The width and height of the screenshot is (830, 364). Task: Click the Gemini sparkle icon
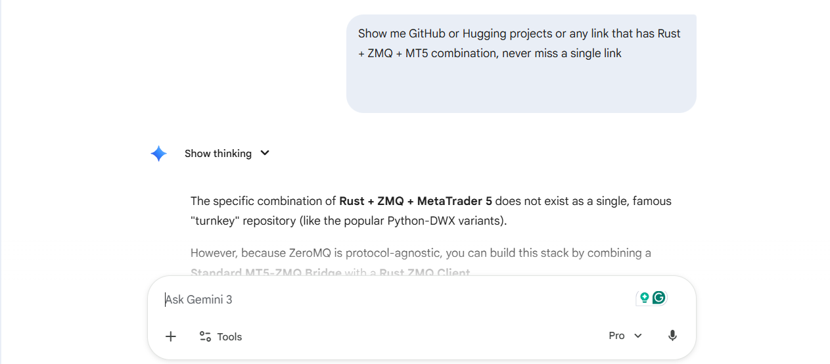point(158,154)
